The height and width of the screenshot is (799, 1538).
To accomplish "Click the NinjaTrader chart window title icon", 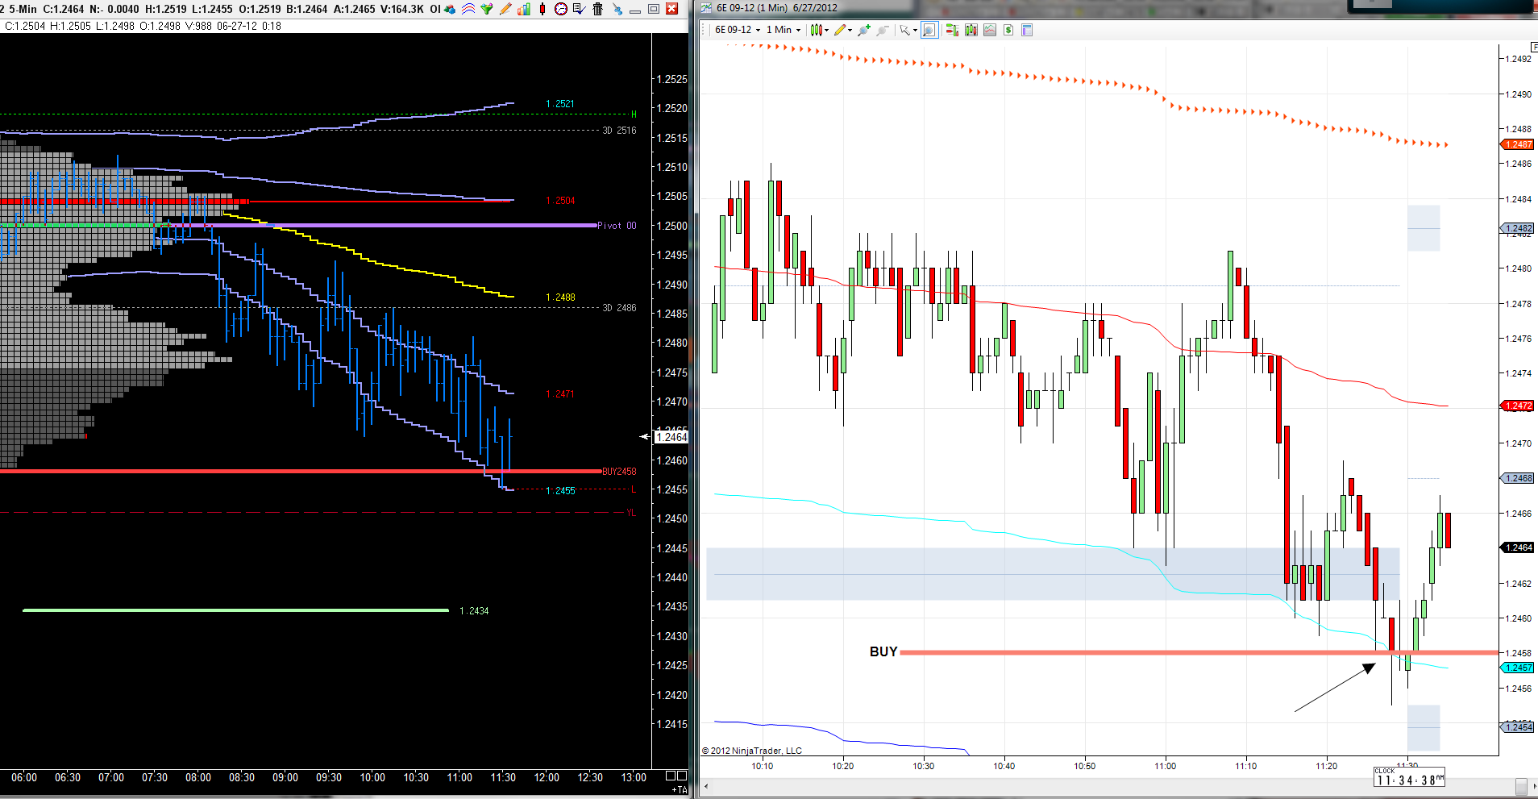I will tap(707, 8).
